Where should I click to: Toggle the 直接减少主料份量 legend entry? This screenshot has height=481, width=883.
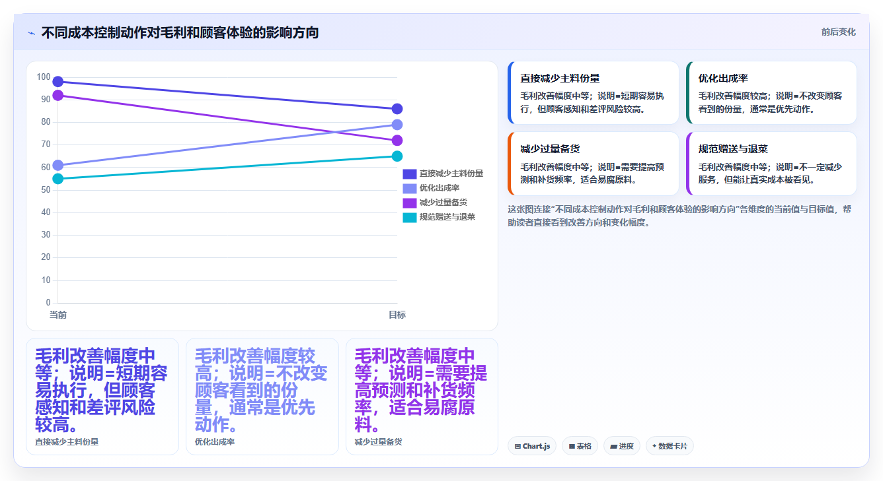(443, 174)
